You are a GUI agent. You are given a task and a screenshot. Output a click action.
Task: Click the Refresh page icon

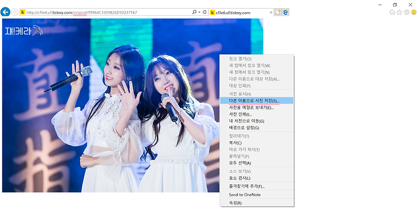point(205,12)
